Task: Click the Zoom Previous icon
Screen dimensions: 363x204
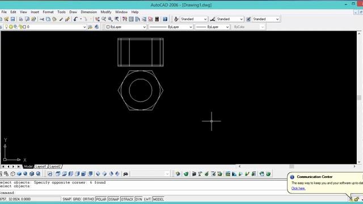Action: (117, 19)
